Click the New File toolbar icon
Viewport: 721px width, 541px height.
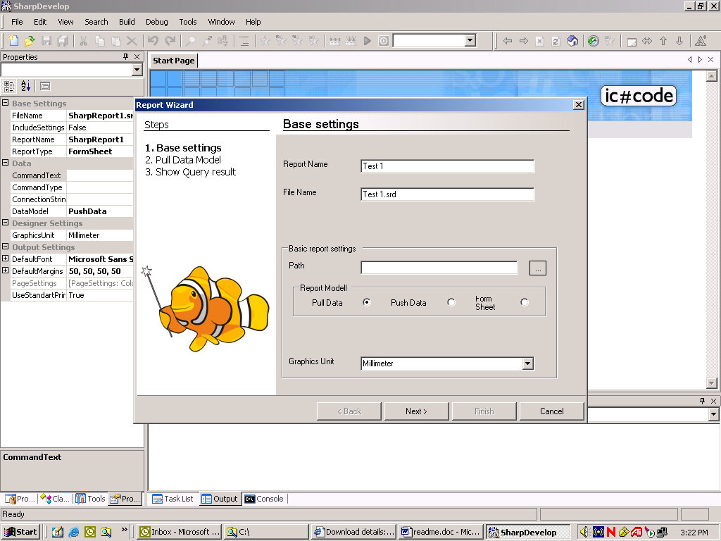pos(13,41)
